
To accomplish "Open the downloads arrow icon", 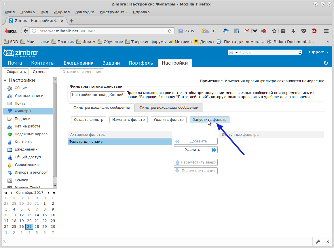I will (x=293, y=31).
